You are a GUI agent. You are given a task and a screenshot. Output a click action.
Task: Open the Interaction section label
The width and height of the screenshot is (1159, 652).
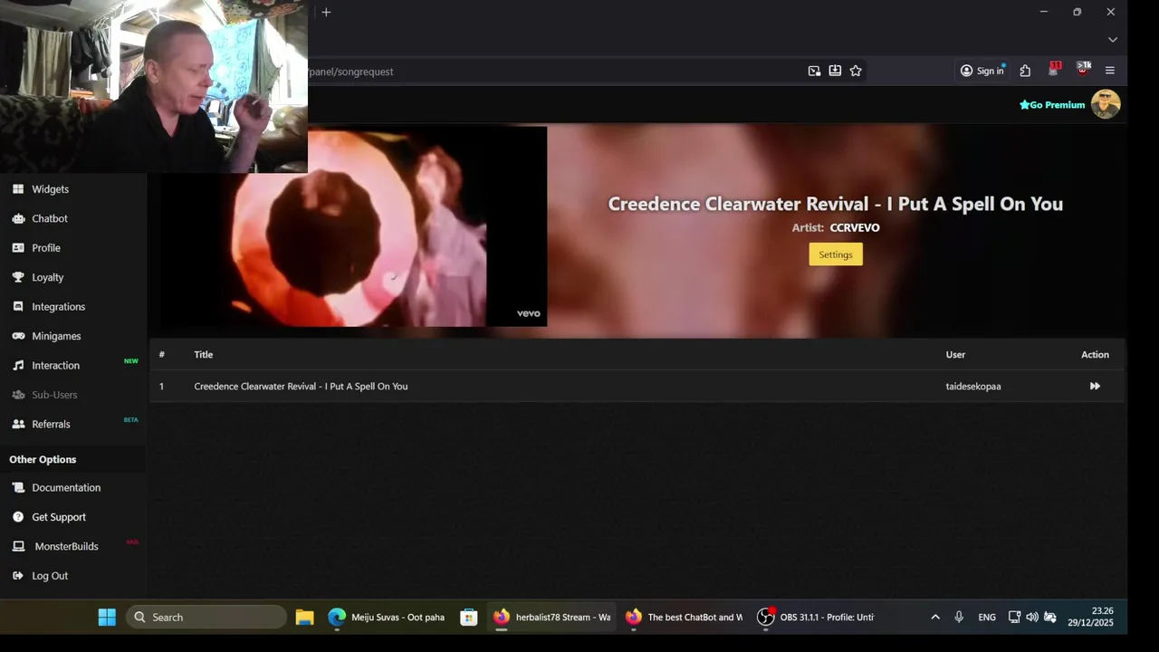coord(56,366)
